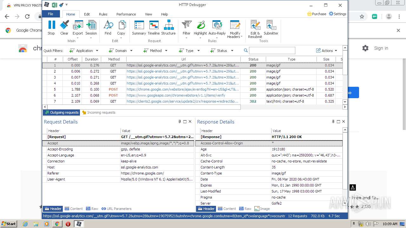Open the Export icon
This screenshot has height=228, width=406.
click(78, 25)
